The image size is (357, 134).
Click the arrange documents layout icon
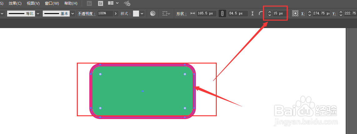[x=111, y=3]
